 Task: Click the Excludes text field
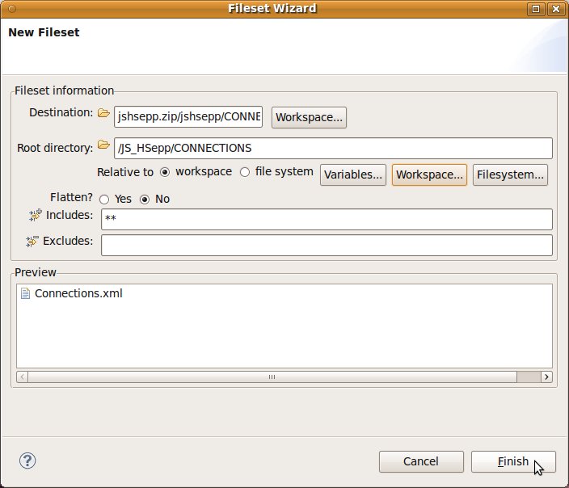click(x=327, y=245)
